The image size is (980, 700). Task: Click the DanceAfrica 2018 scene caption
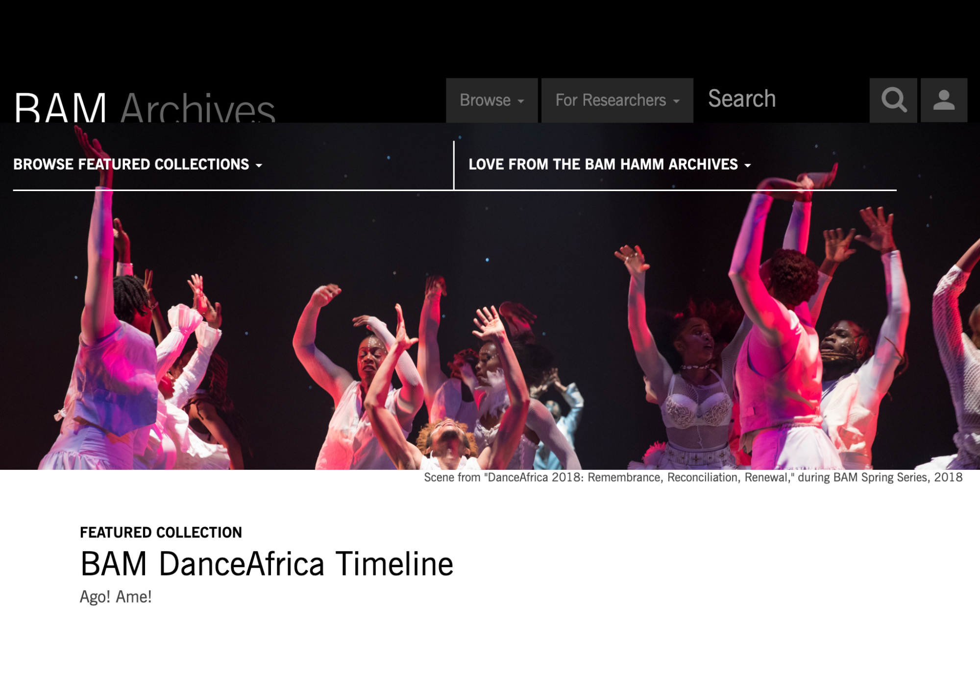693,477
